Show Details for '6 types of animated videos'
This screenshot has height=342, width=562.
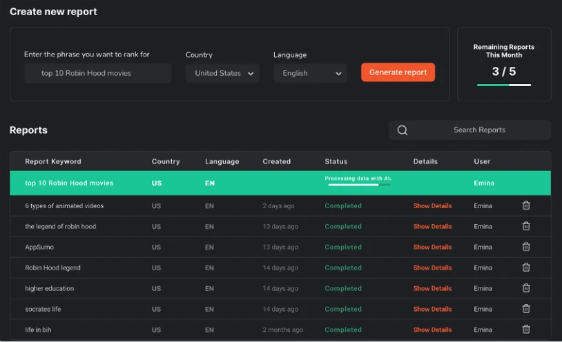tap(432, 206)
